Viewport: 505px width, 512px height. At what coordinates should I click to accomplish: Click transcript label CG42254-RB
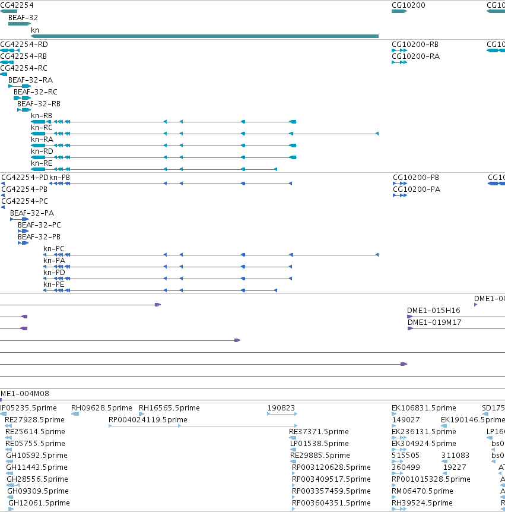pyautogui.click(x=23, y=56)
